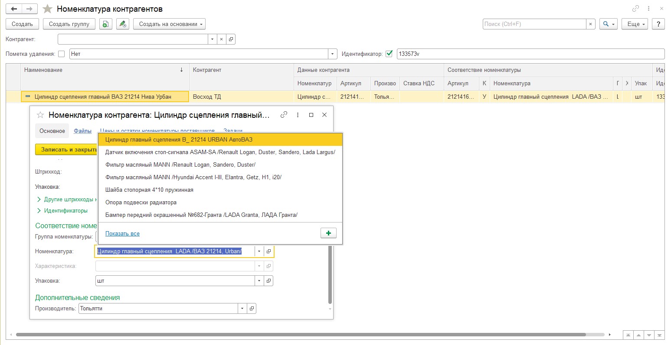Image resolution: width=671 pixels, height=345 pixels.
Task: Open the Номенклатура field's linked item icon
Action: (x=269, y=251)
